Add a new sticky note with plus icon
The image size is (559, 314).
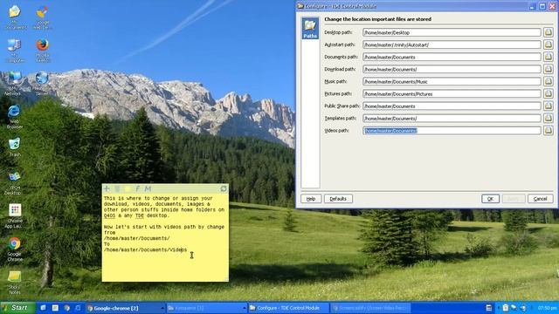coord(107,188)
